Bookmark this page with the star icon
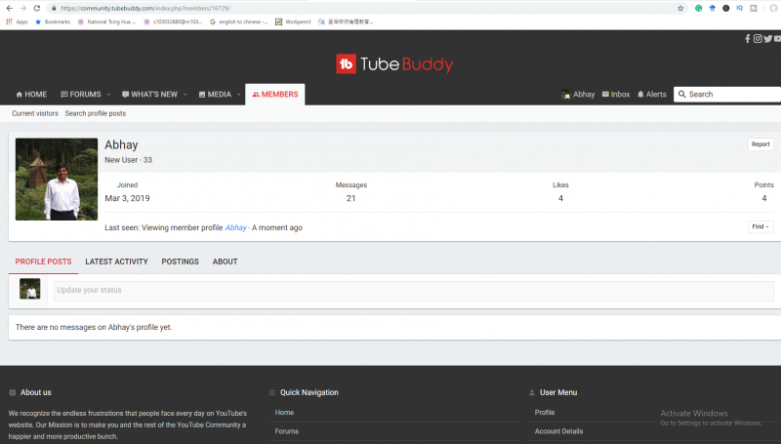 pyautogui.click(x=680, y=8)
